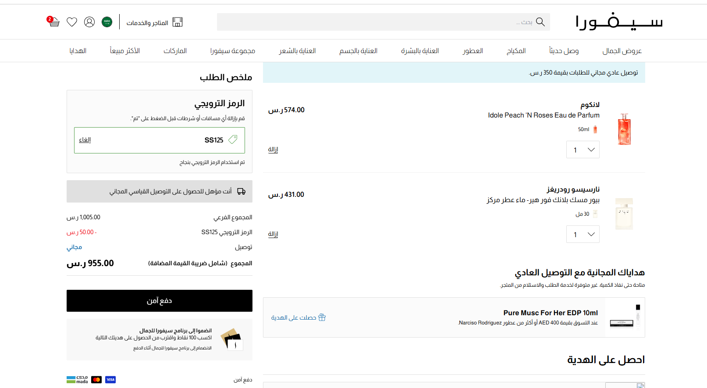Click the free delivery banner text
Image resolution: width=707 pixels, height=388 pixels.
click(583, 73)
